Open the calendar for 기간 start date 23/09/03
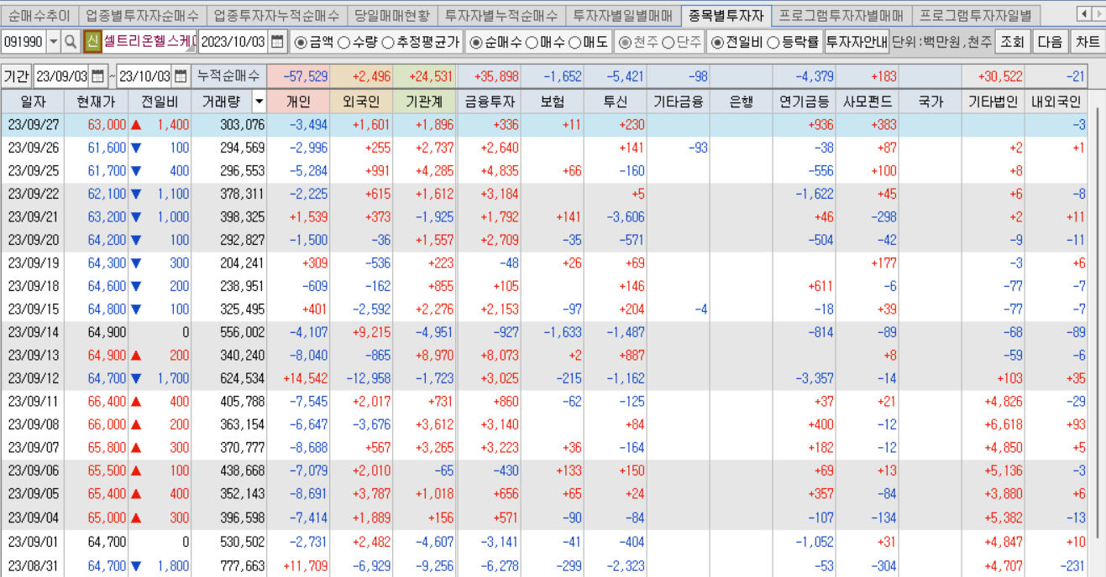Viewport: 1106px width, 577px height. (x=97, y=75)
